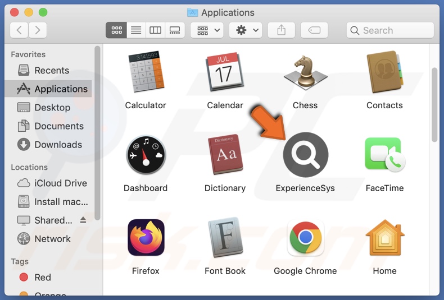444x300 pixels.
Task: Go back with the back arrow button
Action: (x=19, y=30)
